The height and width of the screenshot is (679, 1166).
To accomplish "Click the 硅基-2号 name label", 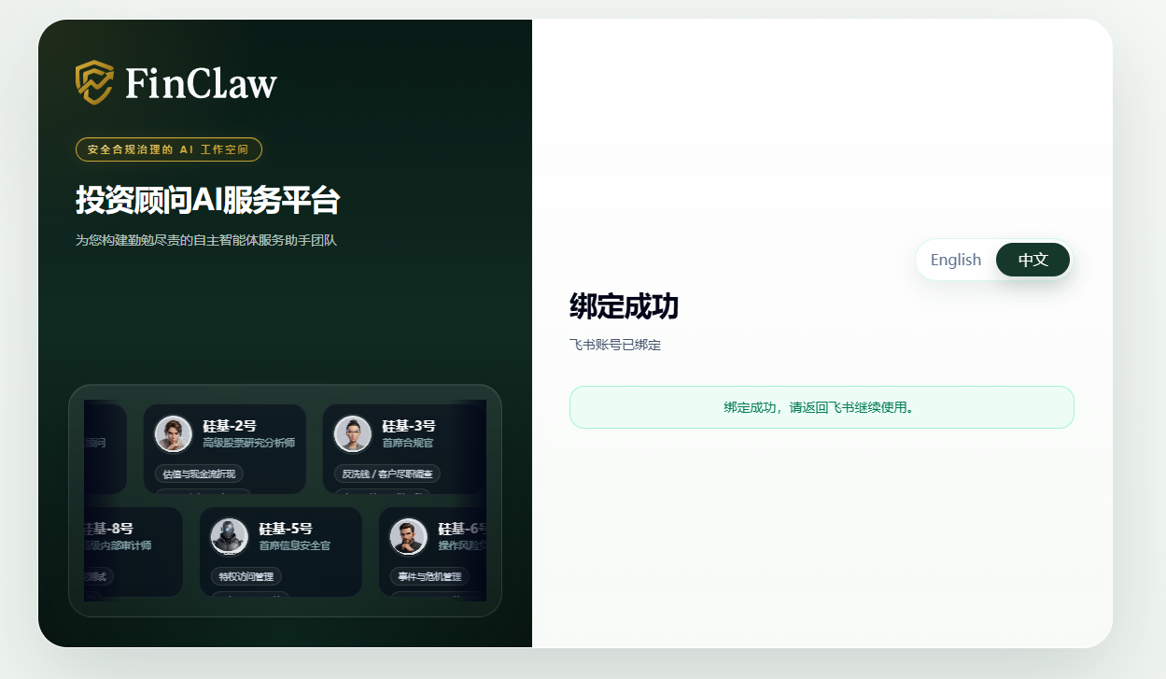I will click(230, 427).
